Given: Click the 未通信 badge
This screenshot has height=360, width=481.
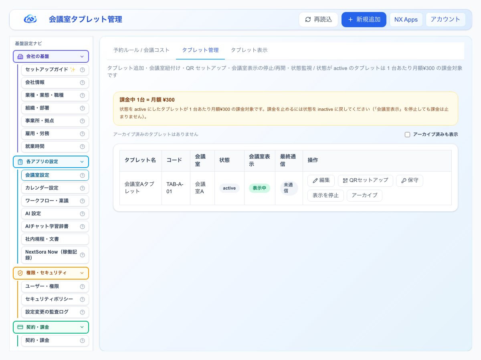Looking at the screenshot, I should coord(289,188).
